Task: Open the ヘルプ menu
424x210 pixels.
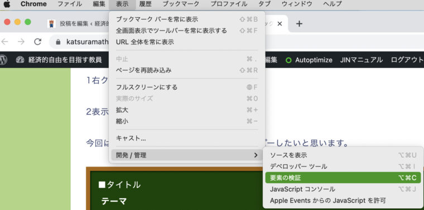Action: [333, 4]
